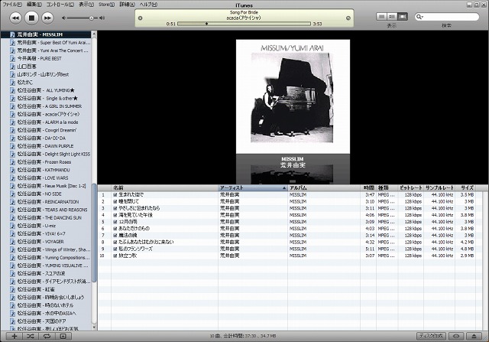Image resolution: width=489 pixels, height=342 pixels.
Task: Toggle repeat button at bottom
Action: [x=47, y=336]
